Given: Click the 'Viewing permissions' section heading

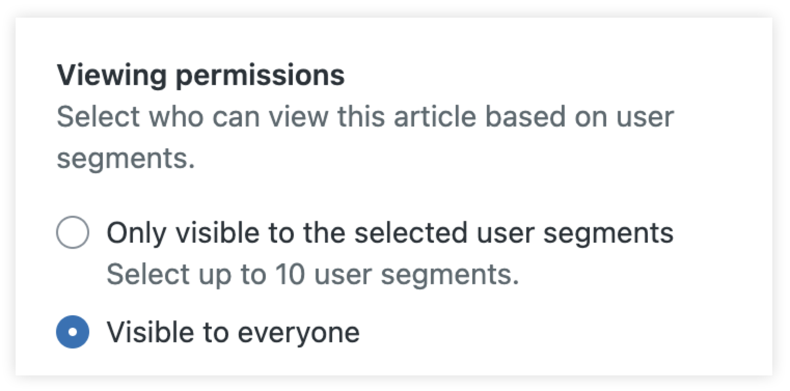Looking at the screenshot, I should (202, 74).
